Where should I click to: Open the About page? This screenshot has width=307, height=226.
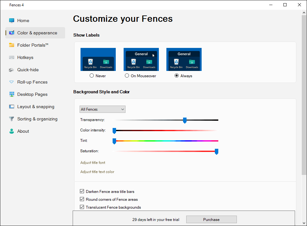tap(23, 131)
